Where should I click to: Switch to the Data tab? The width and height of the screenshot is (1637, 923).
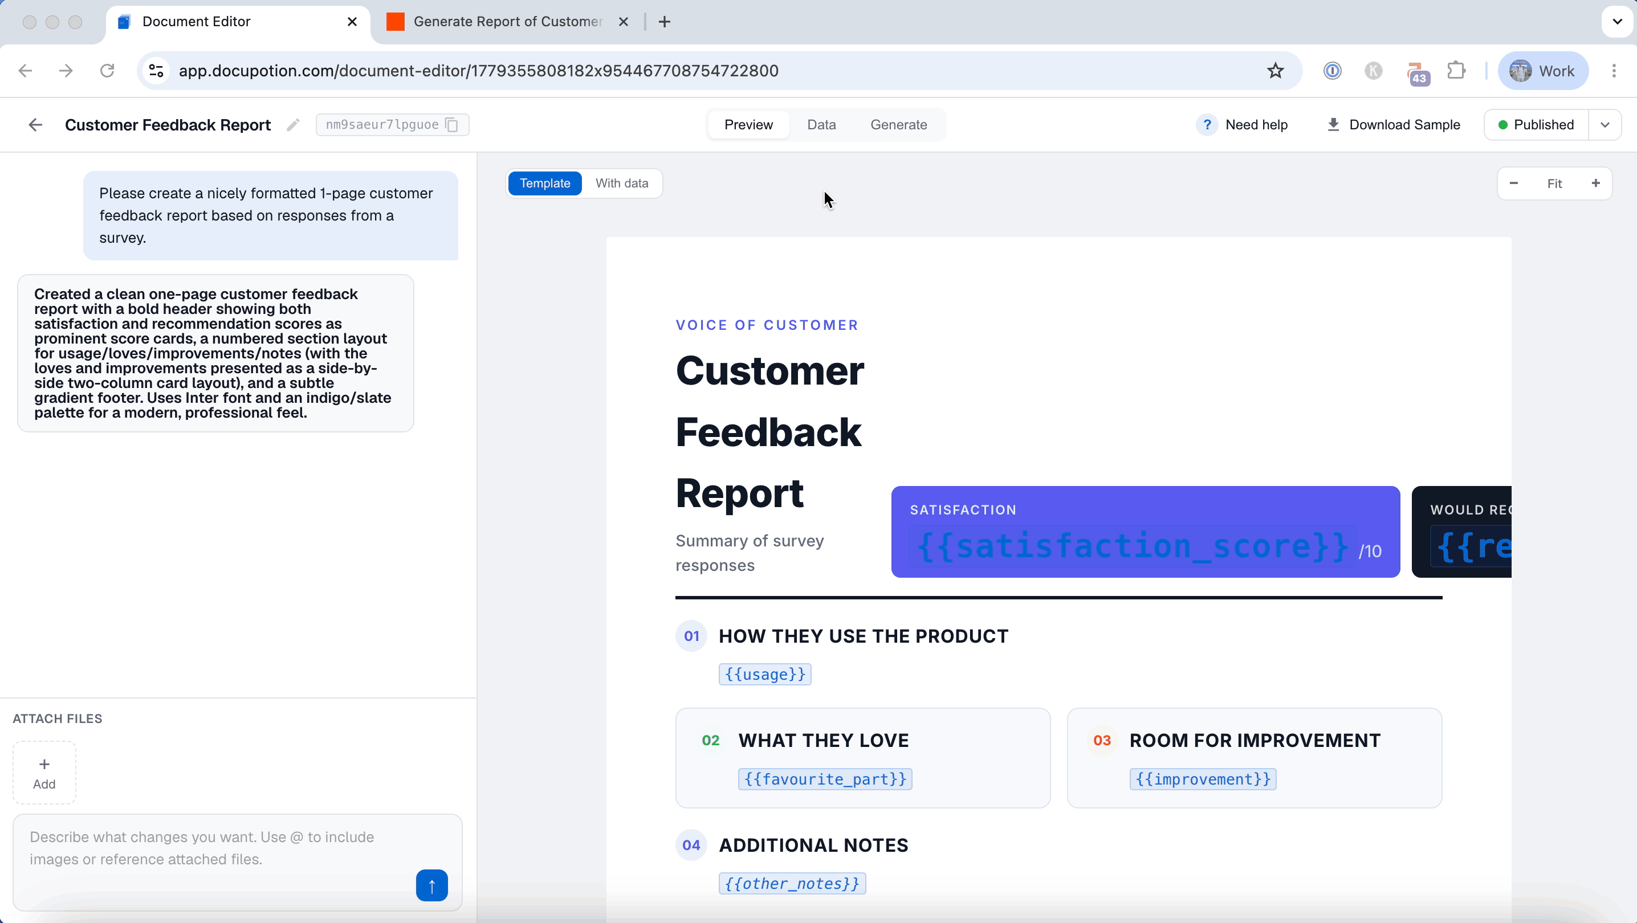pyautogui.click(x=821, y=125)
